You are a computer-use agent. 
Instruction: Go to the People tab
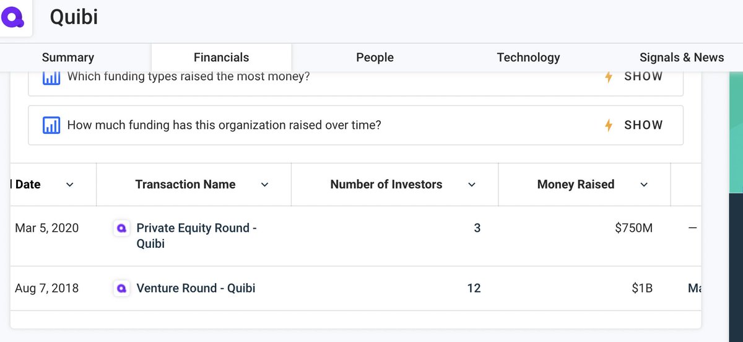pyautogui.click(x=375, y=58)
